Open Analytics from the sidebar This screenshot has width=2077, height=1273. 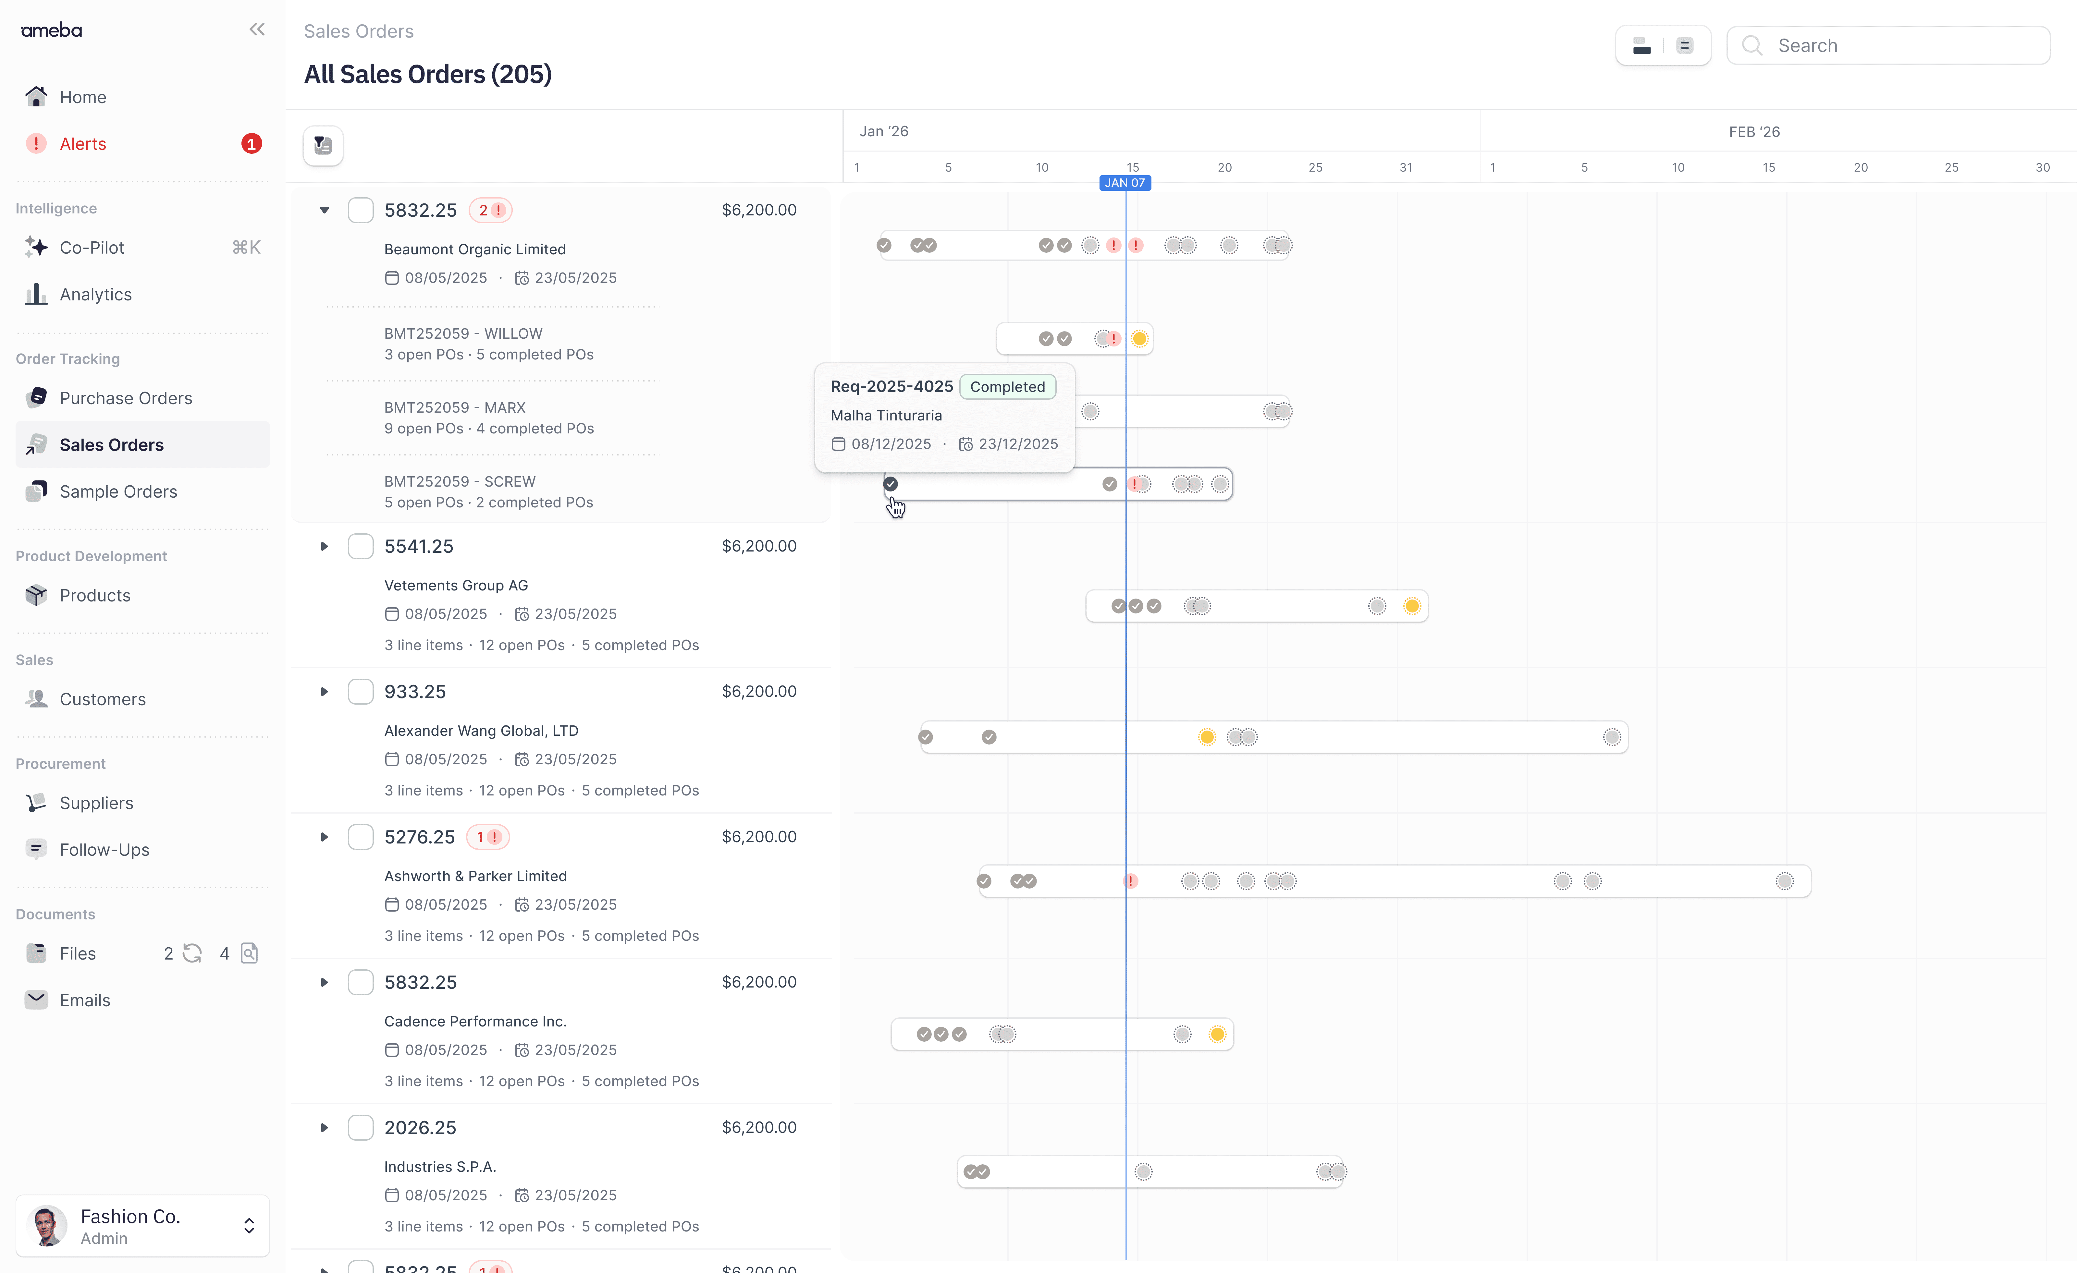pos(95,294)
